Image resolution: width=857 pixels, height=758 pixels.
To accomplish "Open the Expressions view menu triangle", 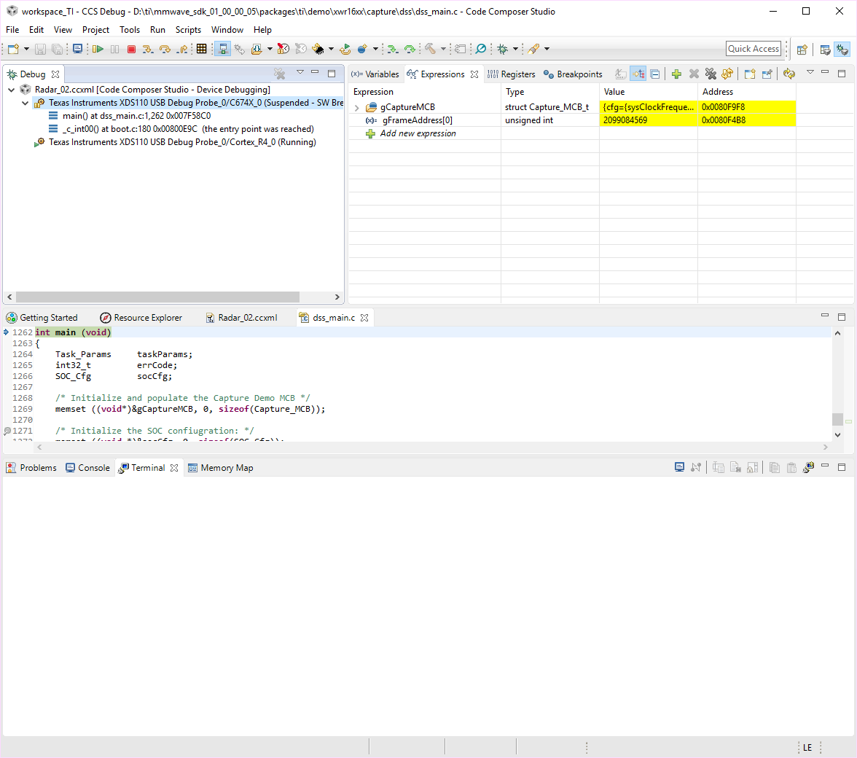I will click(810, 72).
